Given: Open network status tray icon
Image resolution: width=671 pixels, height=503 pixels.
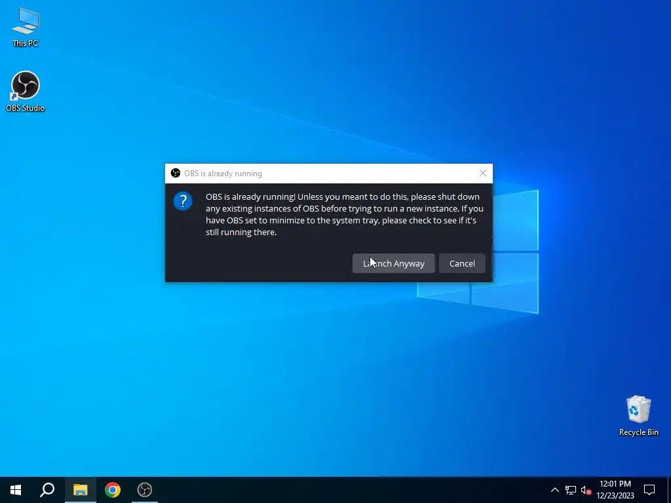Looking at the screenshot, I should tap(571, 490).
